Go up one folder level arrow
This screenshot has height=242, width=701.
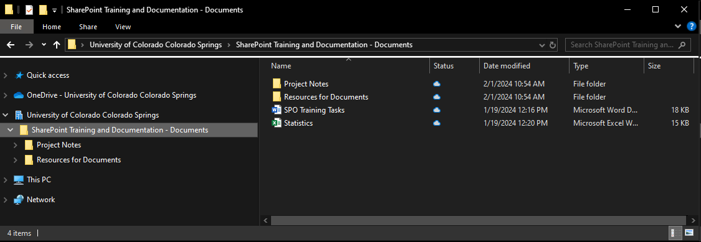(56, 45)
